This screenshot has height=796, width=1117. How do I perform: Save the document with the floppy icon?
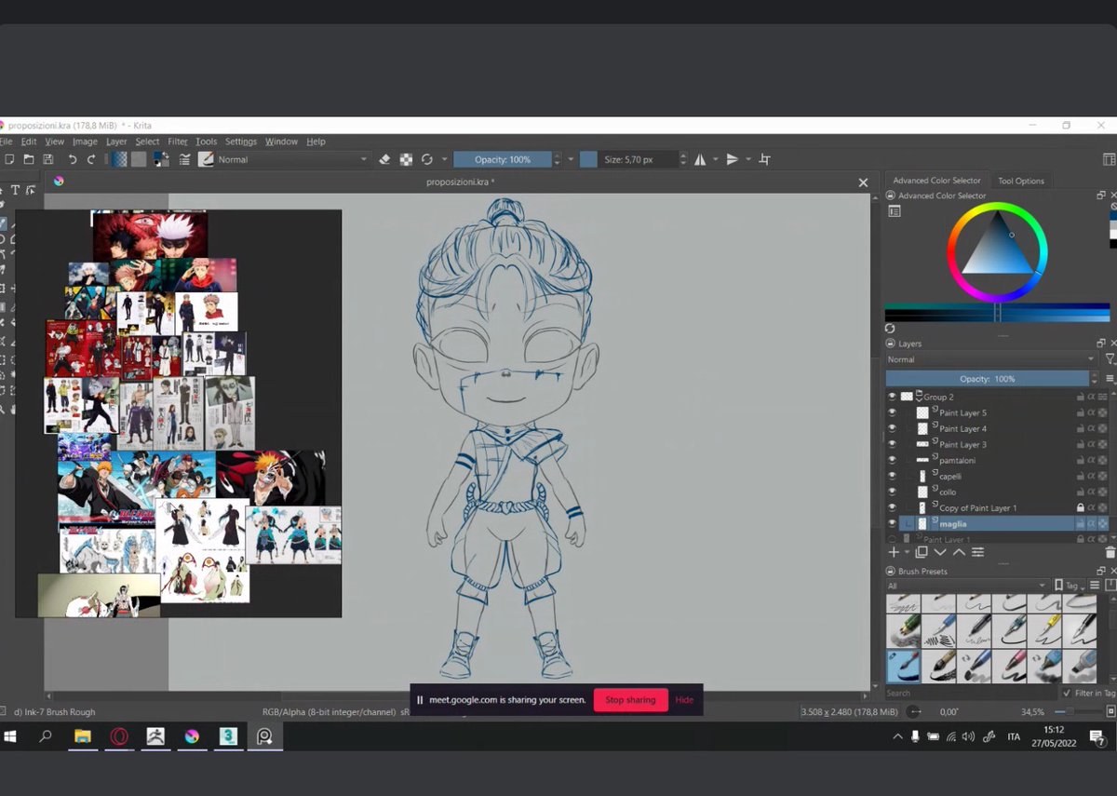tap(47, 159)
